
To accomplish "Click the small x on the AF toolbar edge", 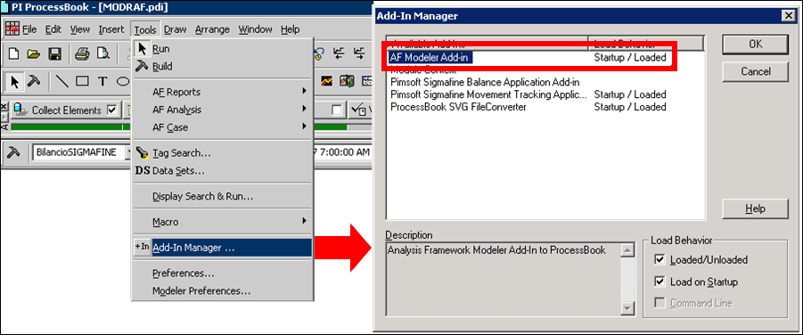I will click(x=4, y=107).
